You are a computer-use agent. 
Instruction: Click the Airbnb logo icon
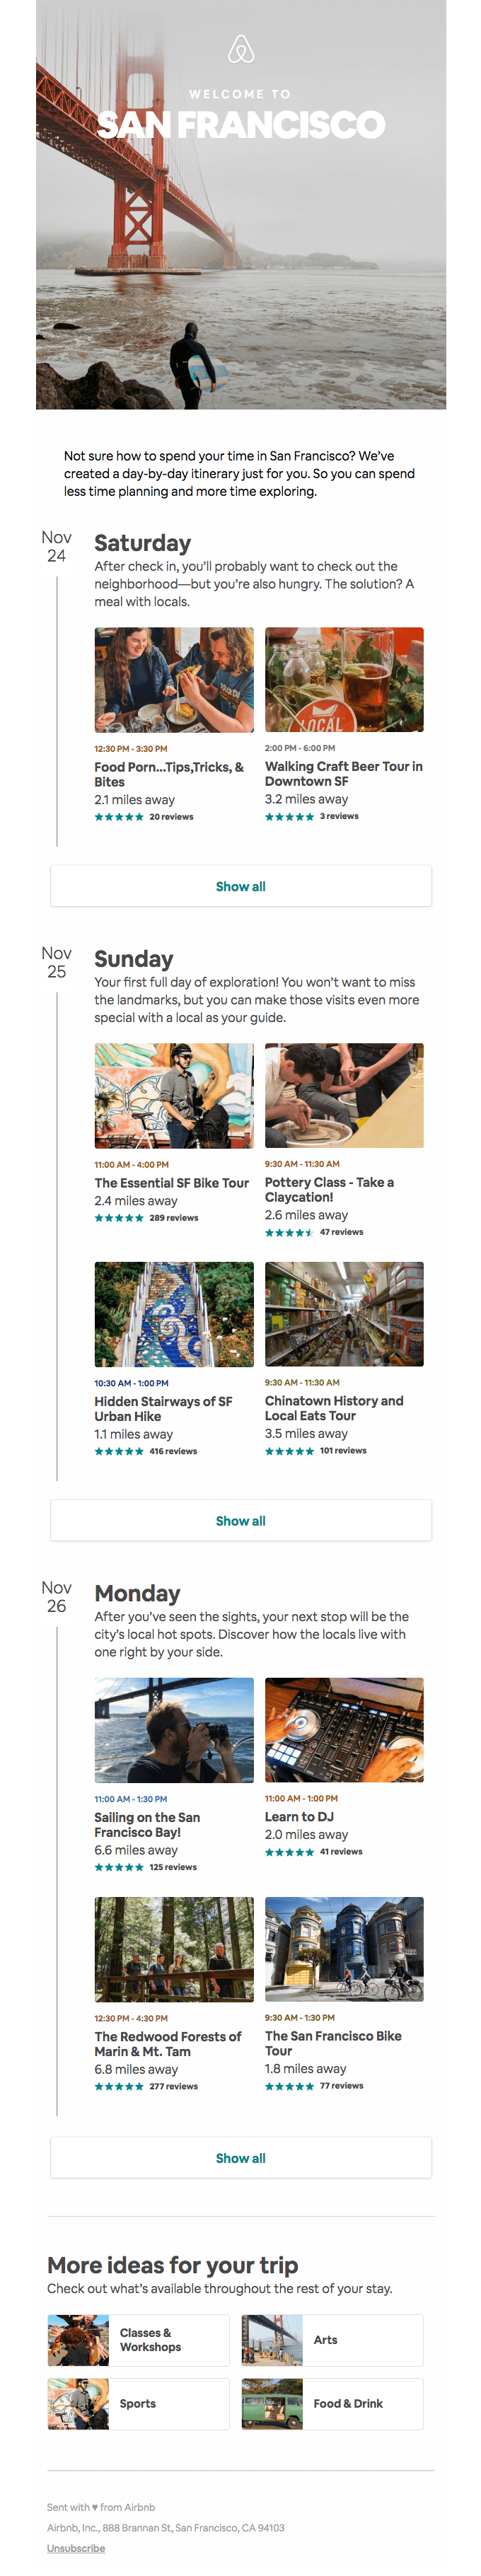(241, 49)
